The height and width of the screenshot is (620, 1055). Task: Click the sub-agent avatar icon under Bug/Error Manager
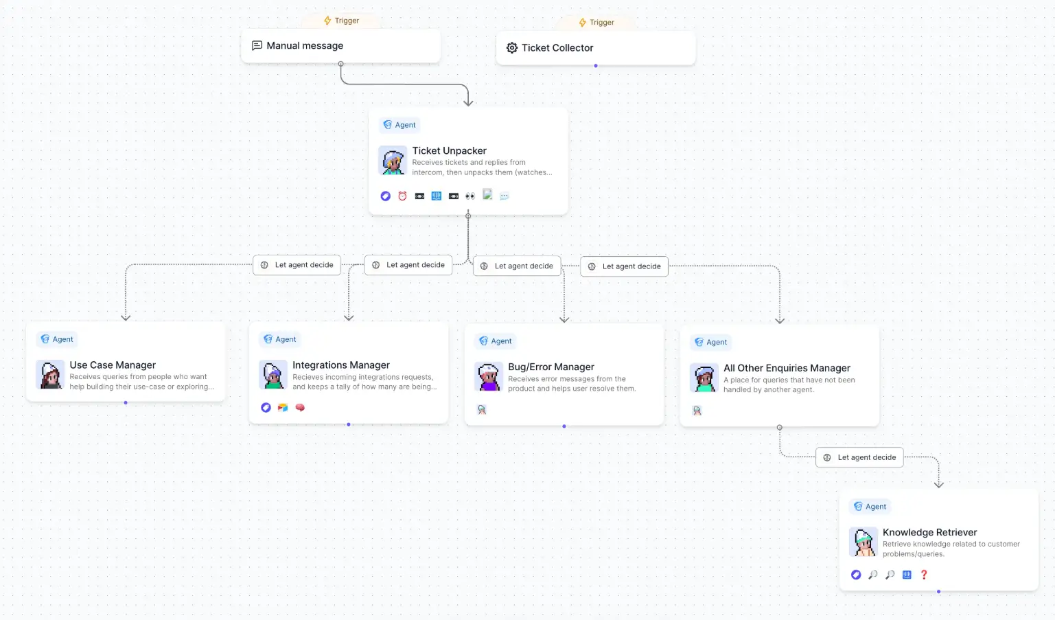point(482,410)
